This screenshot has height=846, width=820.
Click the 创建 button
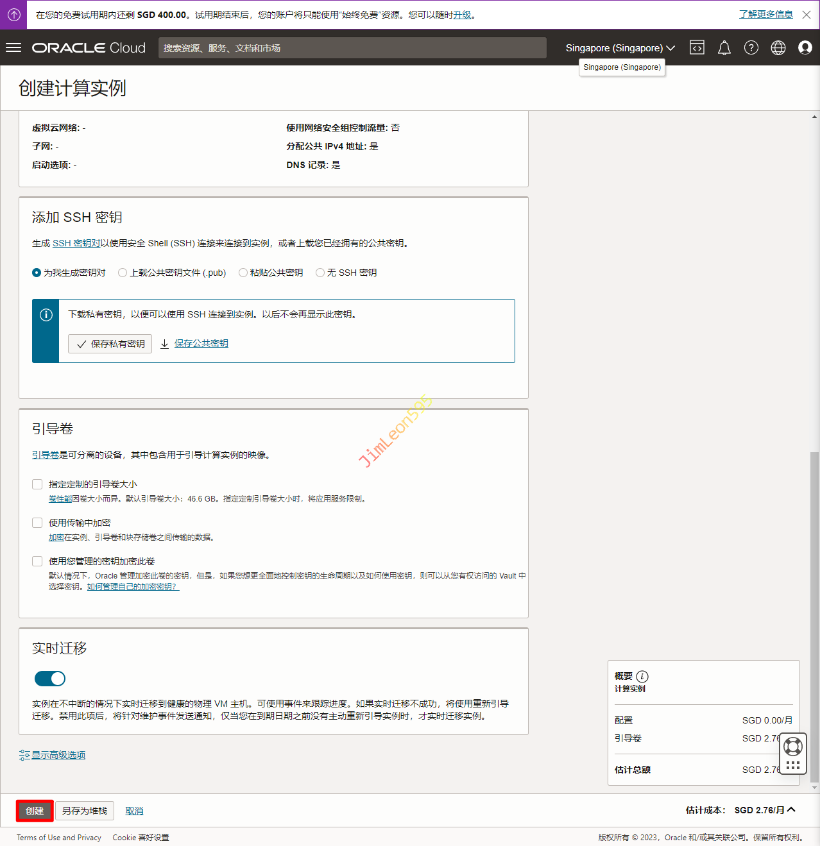tap(35, 811)
